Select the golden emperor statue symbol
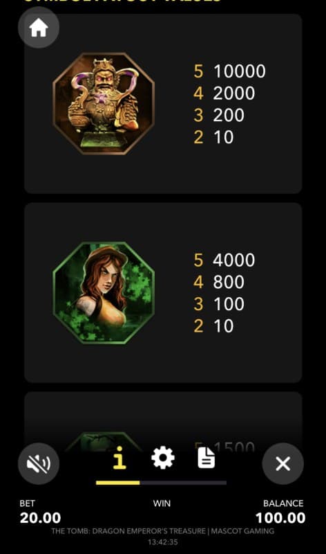Viewport: 326px width, 554px height. click(x=104, y=103)
